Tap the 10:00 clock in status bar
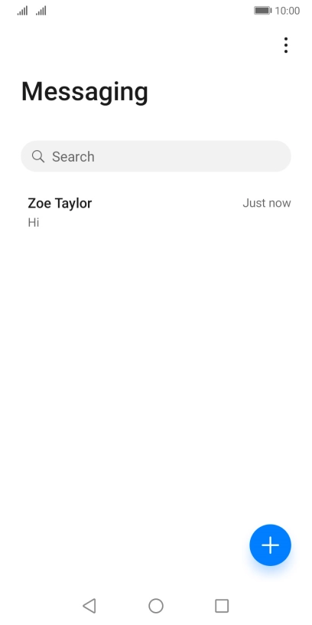Viewport: 312px width, 625px height. coord(288,11)
